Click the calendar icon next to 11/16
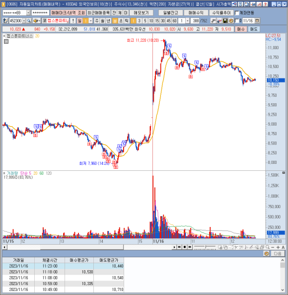The height and width of the screenshot is (295, 288). coord(257,21)
